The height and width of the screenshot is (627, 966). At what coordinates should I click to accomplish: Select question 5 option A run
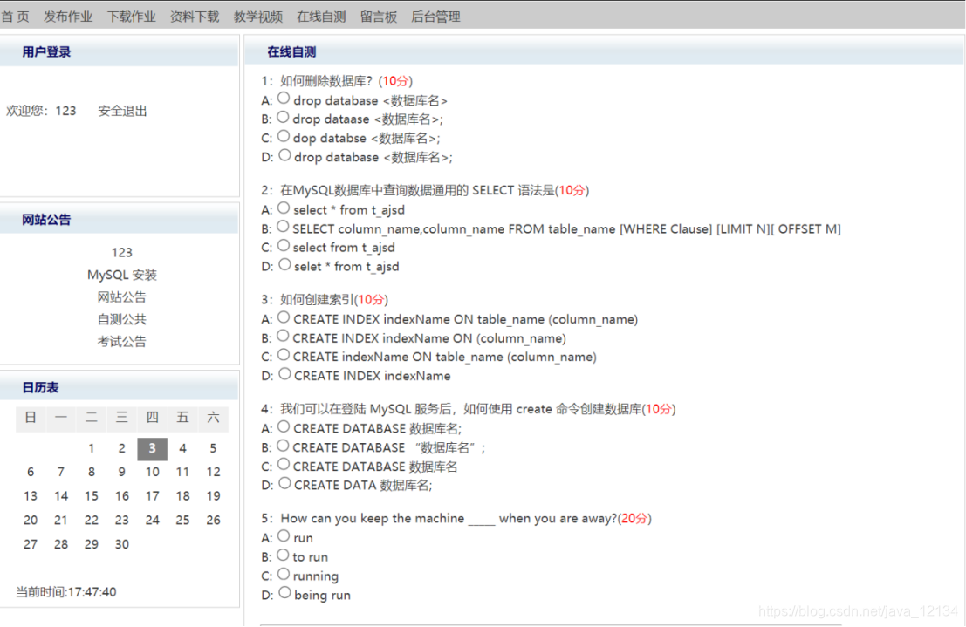click(284, 535)
